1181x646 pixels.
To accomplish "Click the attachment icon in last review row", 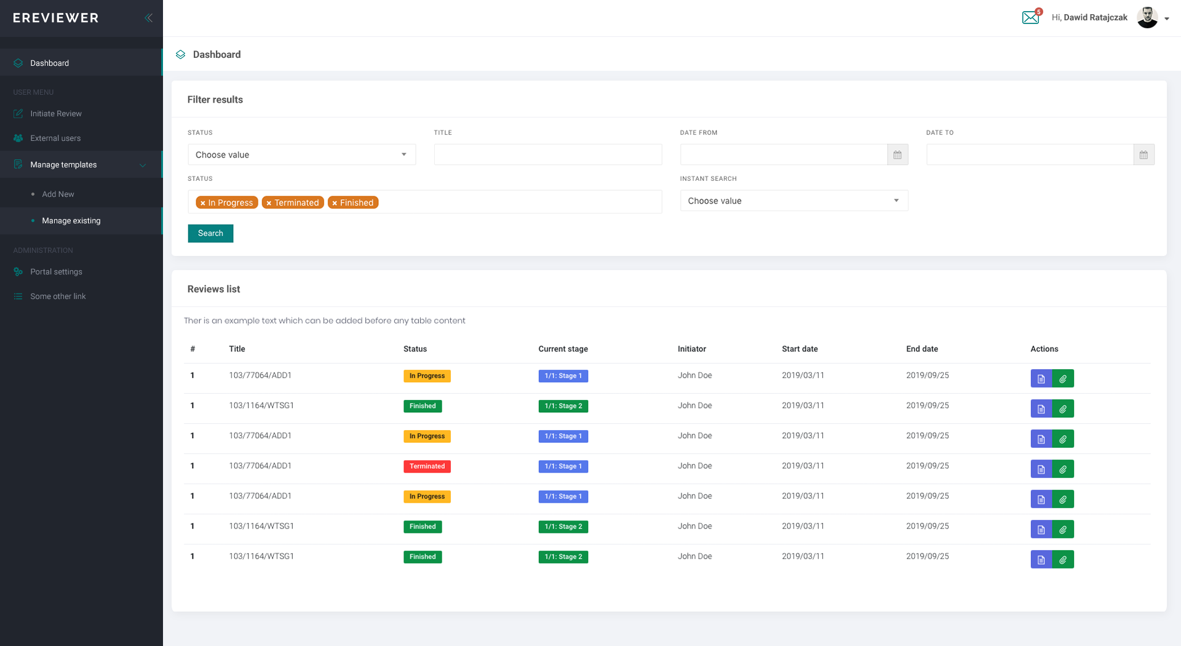I will pos(1063,560).
